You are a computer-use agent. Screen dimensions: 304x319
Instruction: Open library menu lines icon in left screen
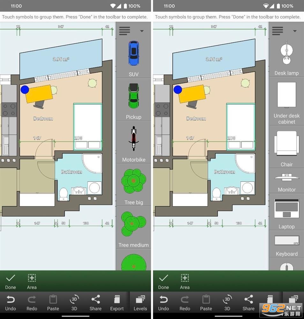coord(124,31)
